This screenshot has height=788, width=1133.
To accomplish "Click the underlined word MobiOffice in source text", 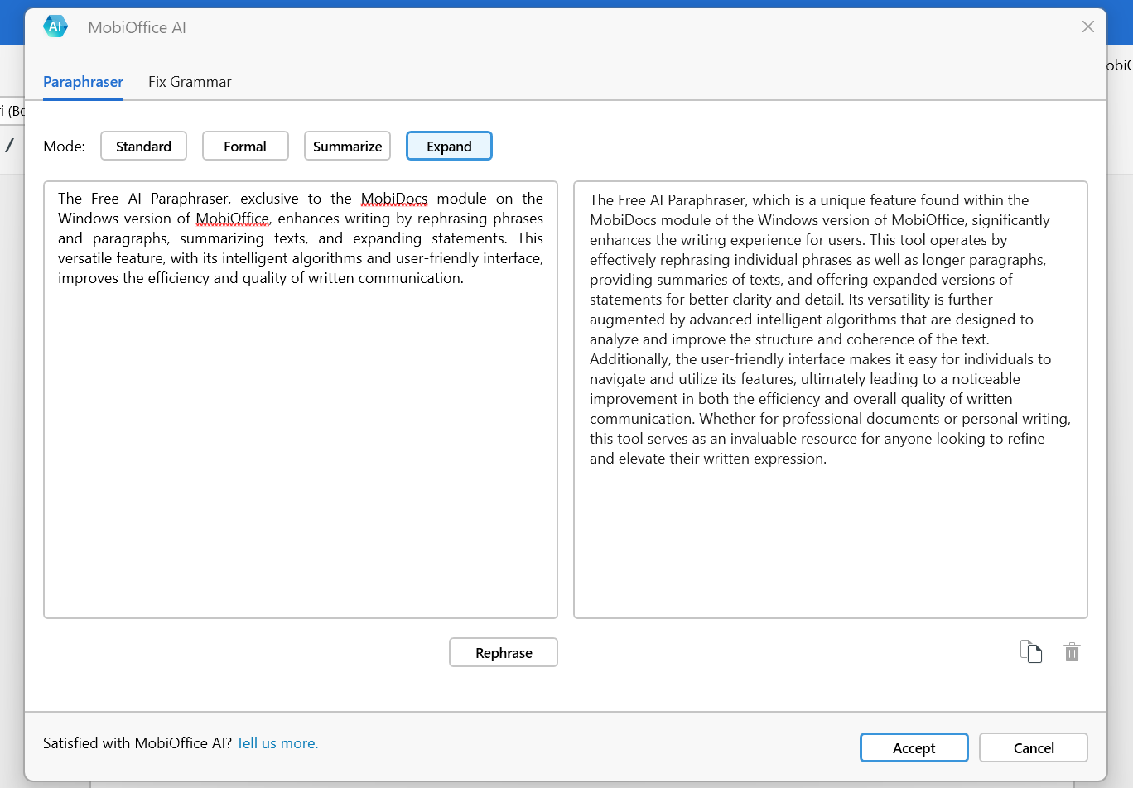I will tap(232, 219).
